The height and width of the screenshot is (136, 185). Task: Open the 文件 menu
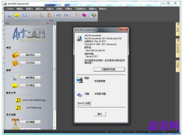coord(10,9)
